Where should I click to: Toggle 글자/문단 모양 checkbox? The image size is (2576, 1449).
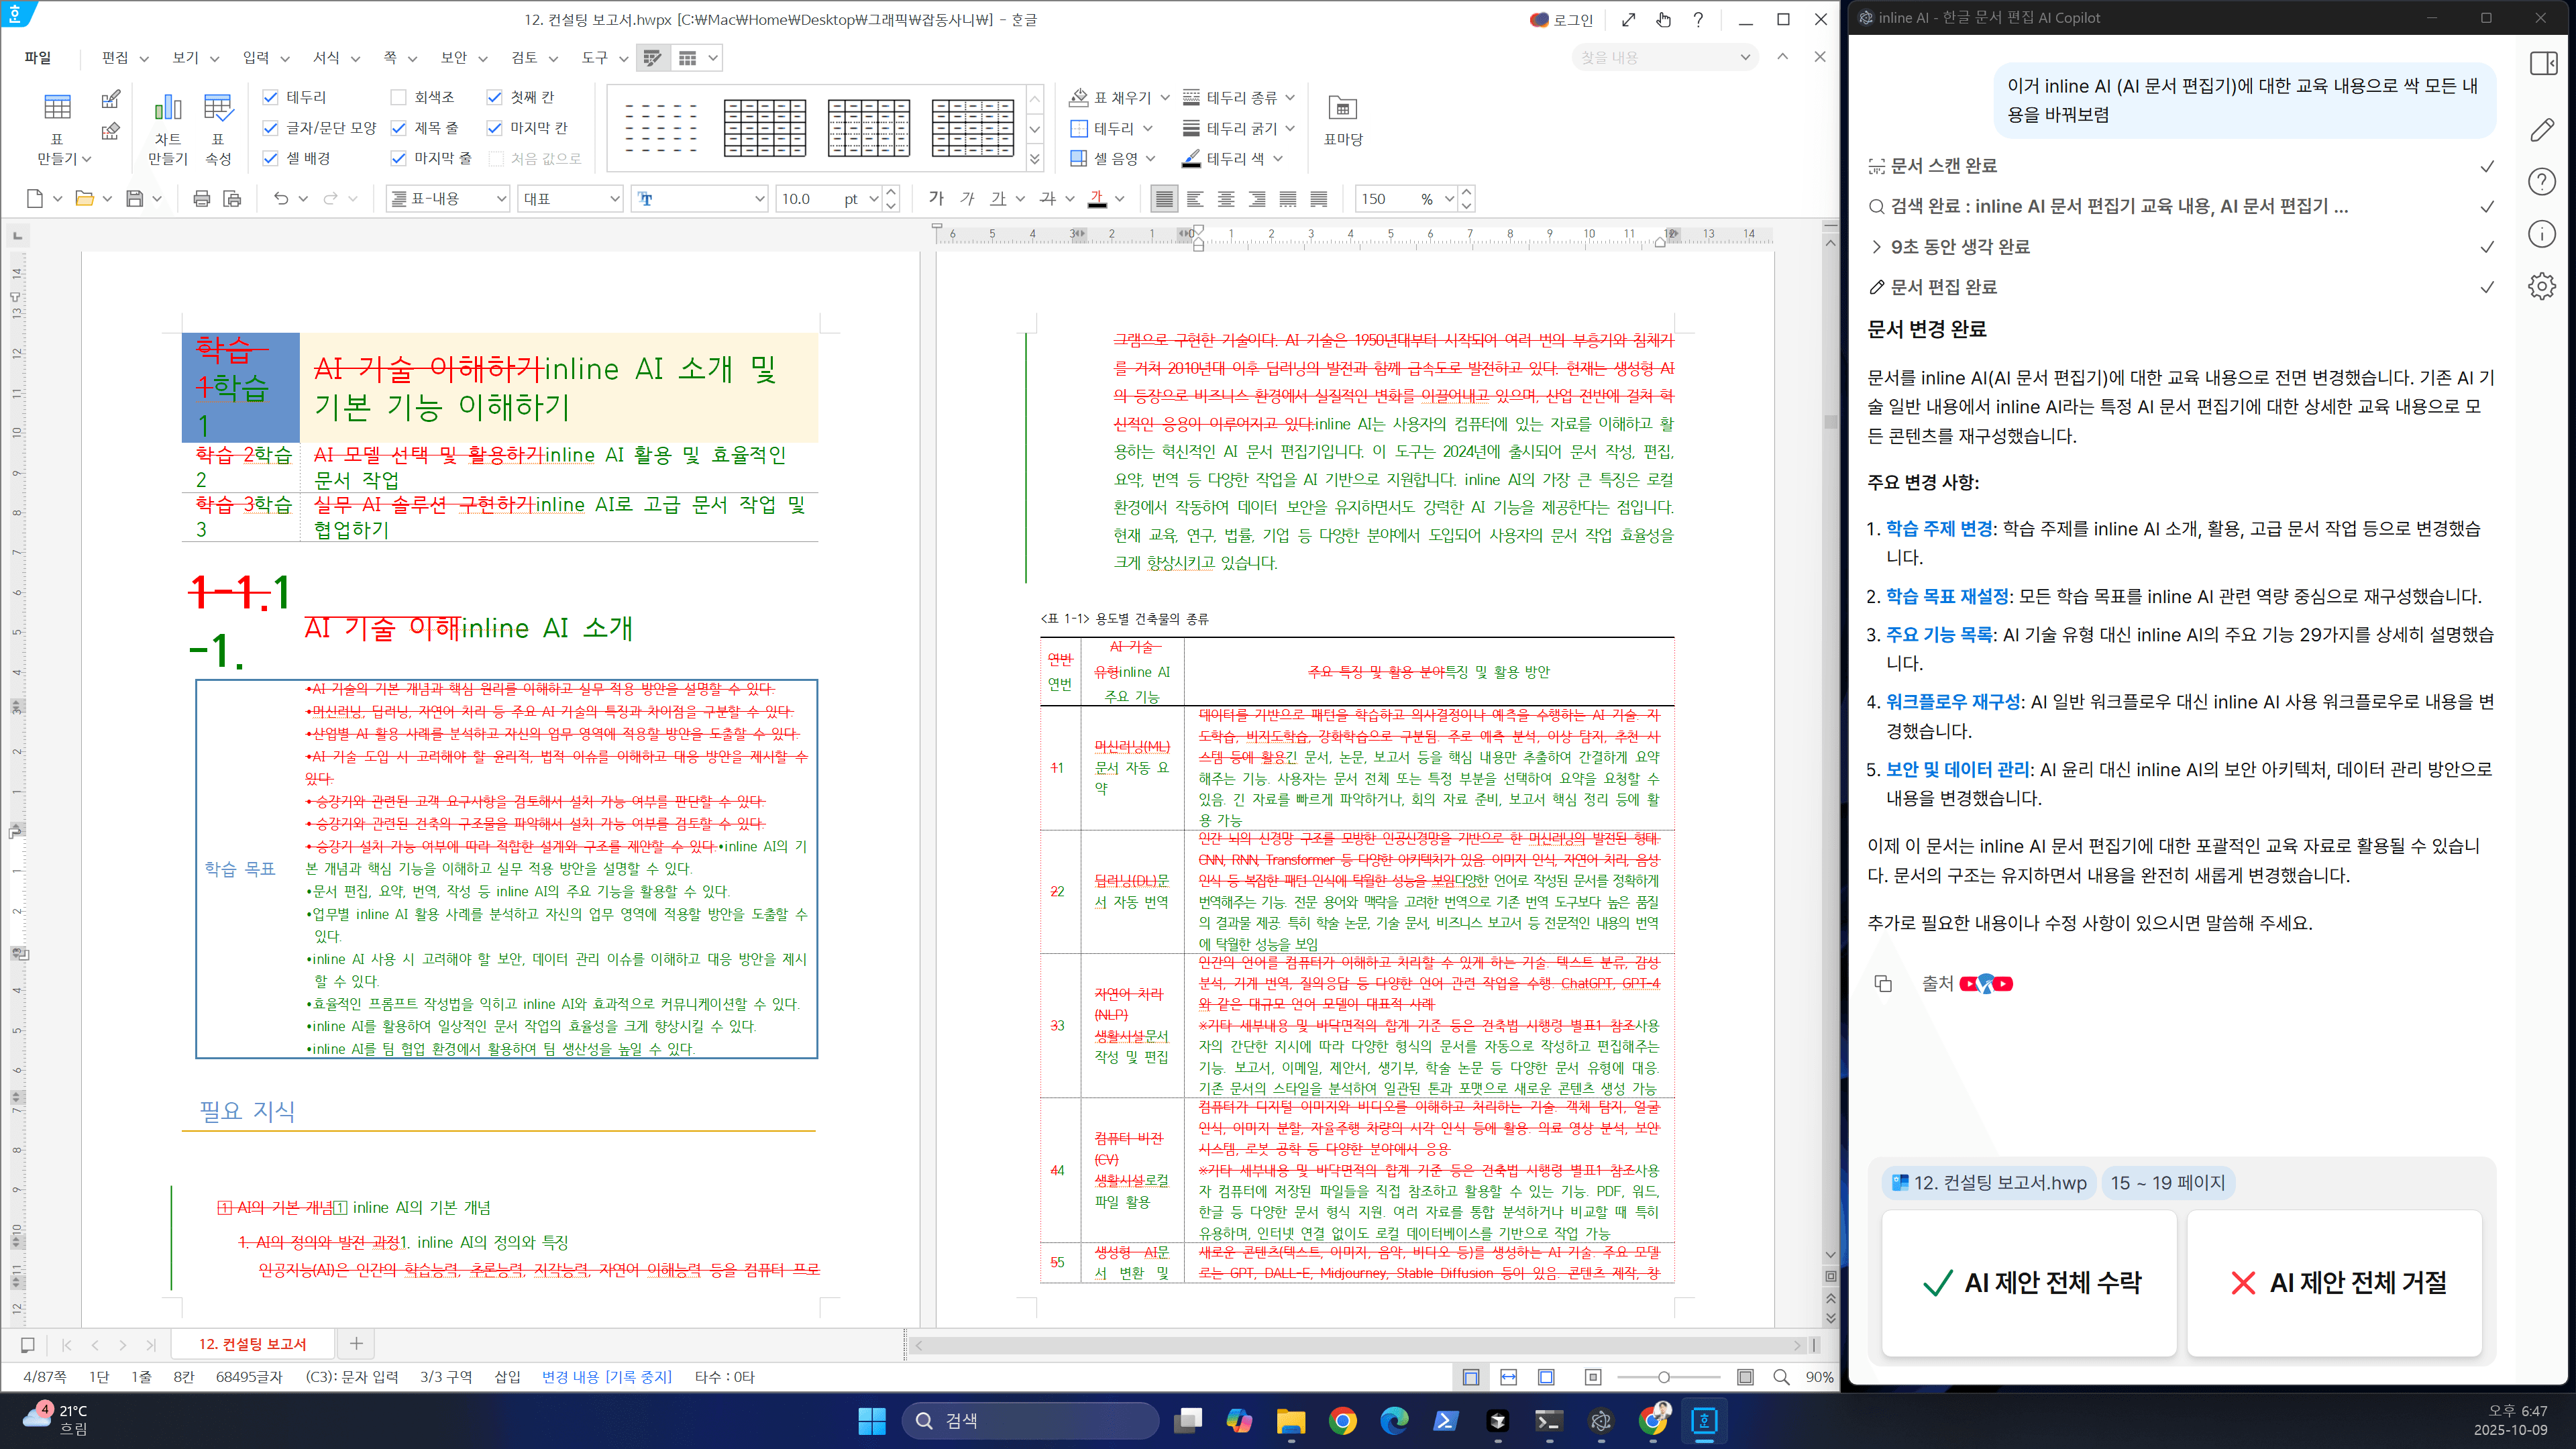270,128
